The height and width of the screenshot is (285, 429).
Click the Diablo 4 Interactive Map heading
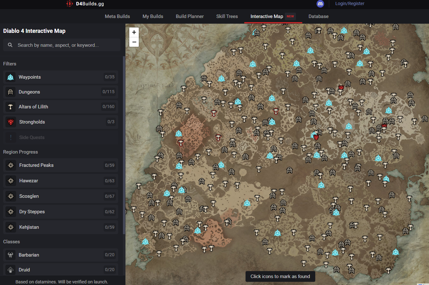pyautogui.click(x=34, y=31)
